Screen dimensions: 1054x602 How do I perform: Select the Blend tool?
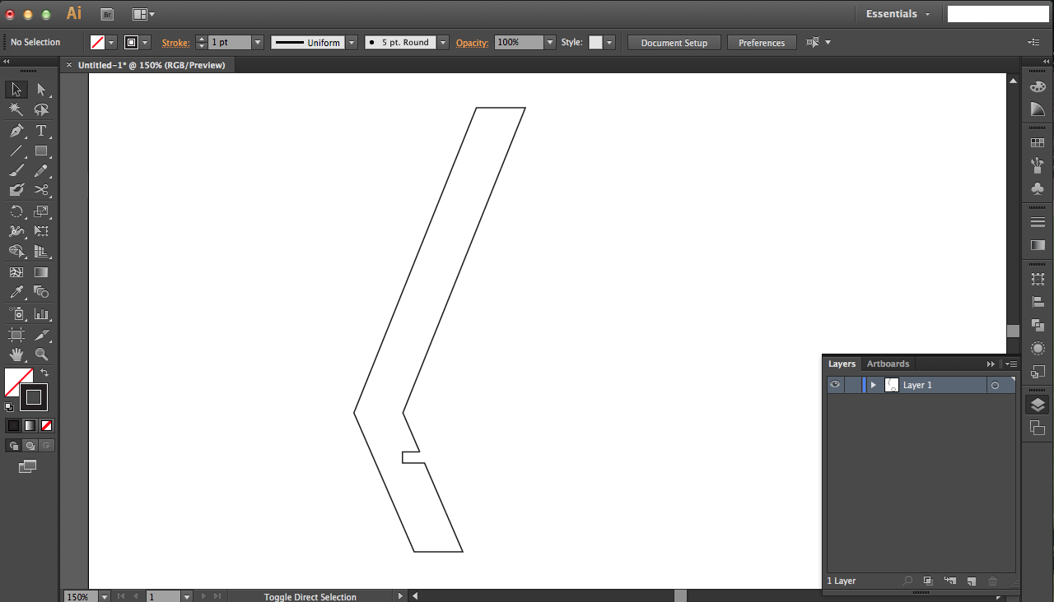[x=41, y=292]
